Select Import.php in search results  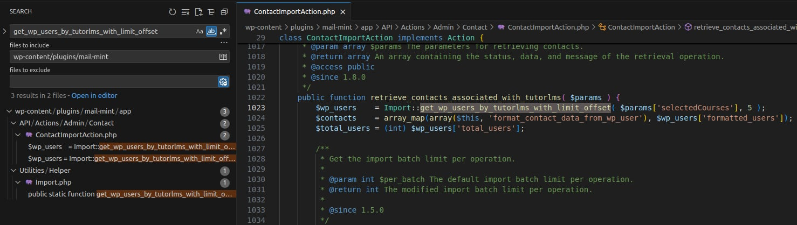53,182
